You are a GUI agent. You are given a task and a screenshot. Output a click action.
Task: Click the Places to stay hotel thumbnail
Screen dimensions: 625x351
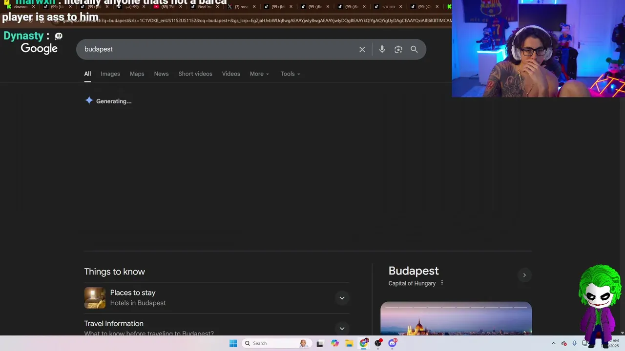tap(95, 298)
